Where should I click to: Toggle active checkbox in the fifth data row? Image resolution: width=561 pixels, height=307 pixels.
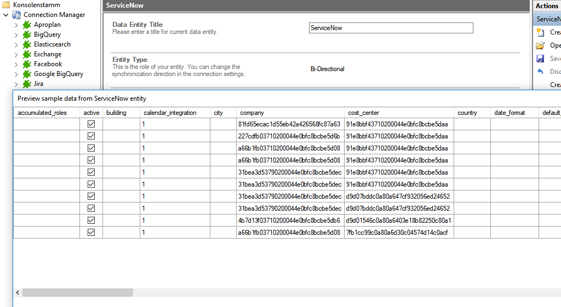(x=91, y=172)
